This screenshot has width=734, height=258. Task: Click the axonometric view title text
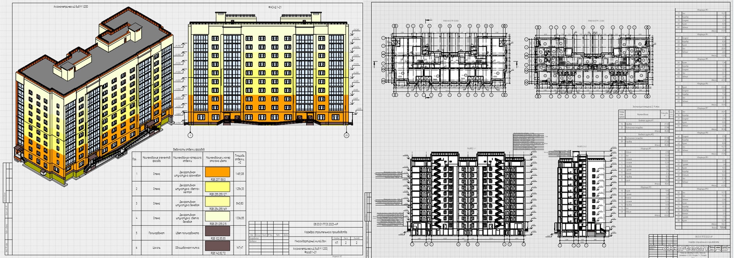[x=71, y=7]
